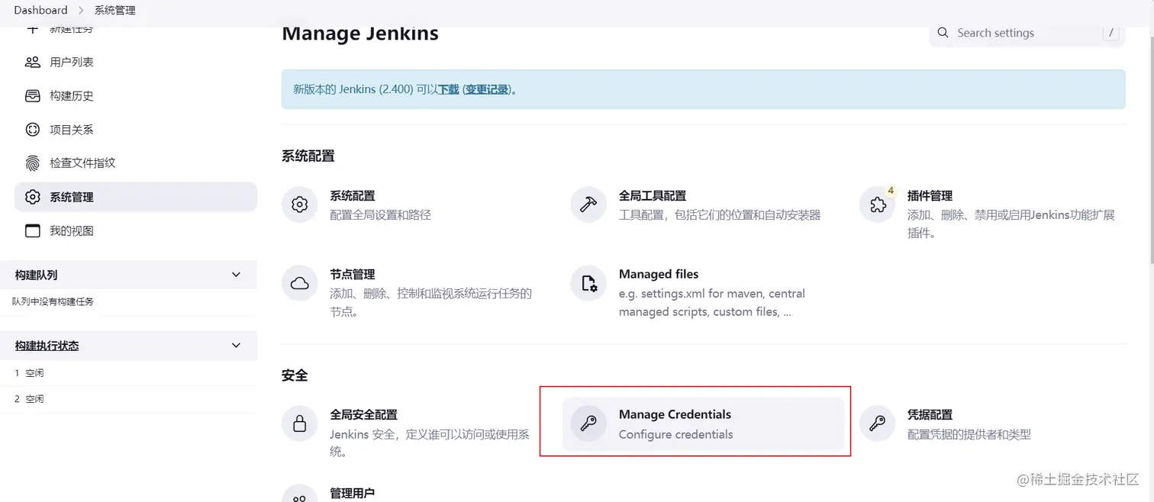Open 插件管理 link
The height and width of the screenshot is (502, 1154).
pyautogui.click(x=930, y=196)
